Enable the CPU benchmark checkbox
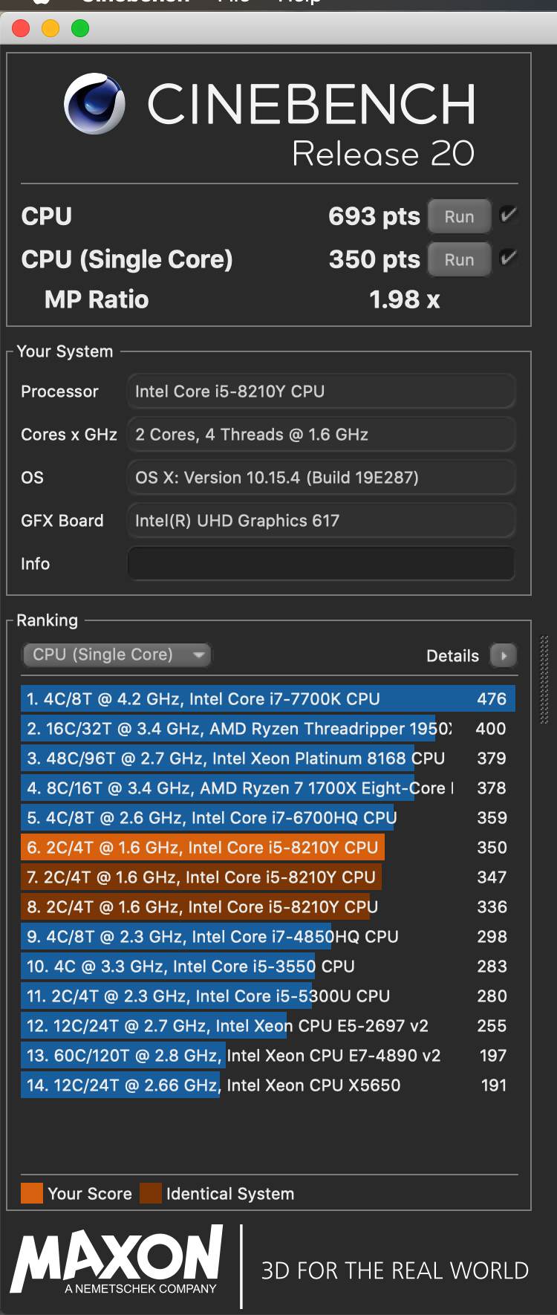The image size is (557, 1315). (x=508, y=215)
